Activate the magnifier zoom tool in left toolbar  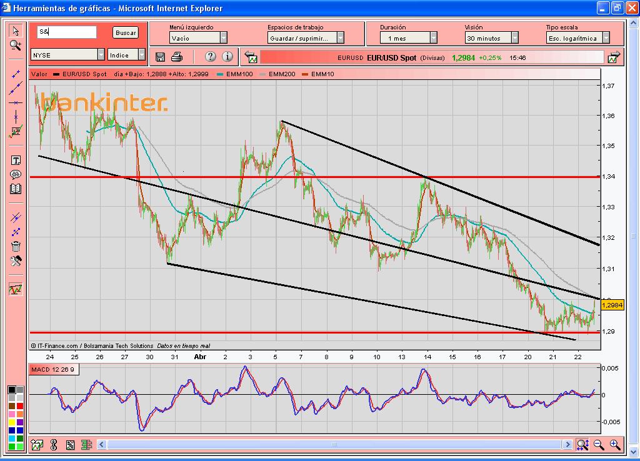click(x=16, y=45)
